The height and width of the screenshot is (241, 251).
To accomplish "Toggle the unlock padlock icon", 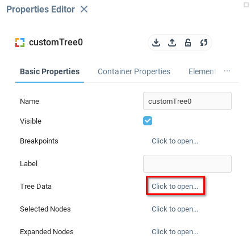I will [x=188, y=43].
